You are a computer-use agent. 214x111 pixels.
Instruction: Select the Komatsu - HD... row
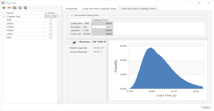81,27
